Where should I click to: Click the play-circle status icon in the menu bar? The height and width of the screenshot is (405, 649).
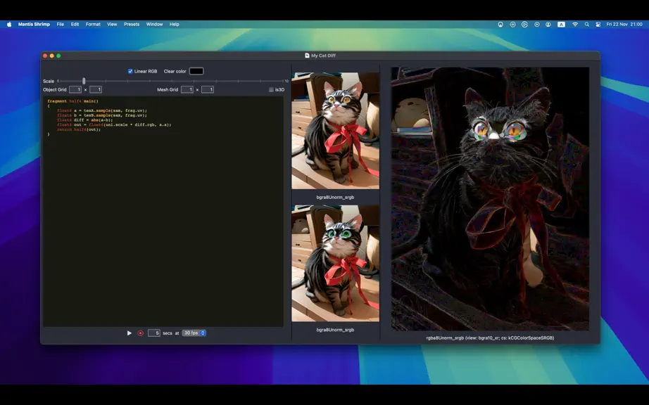click(x=537, y=25)
